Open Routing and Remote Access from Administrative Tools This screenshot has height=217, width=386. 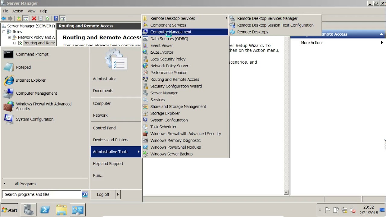tap(185, 80)
